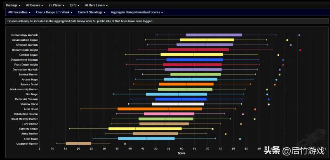Click the Enhancement Shaman row label

coord(24,60)
